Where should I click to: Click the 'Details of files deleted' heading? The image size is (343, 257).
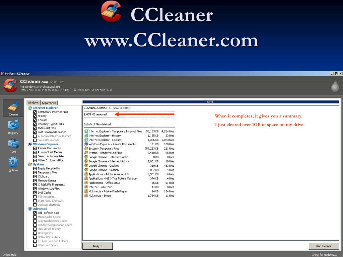pos(97,124)
